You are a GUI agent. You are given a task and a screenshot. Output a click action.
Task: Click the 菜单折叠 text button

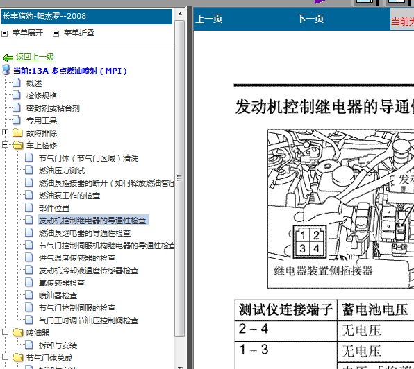click(x=79, y=33)
